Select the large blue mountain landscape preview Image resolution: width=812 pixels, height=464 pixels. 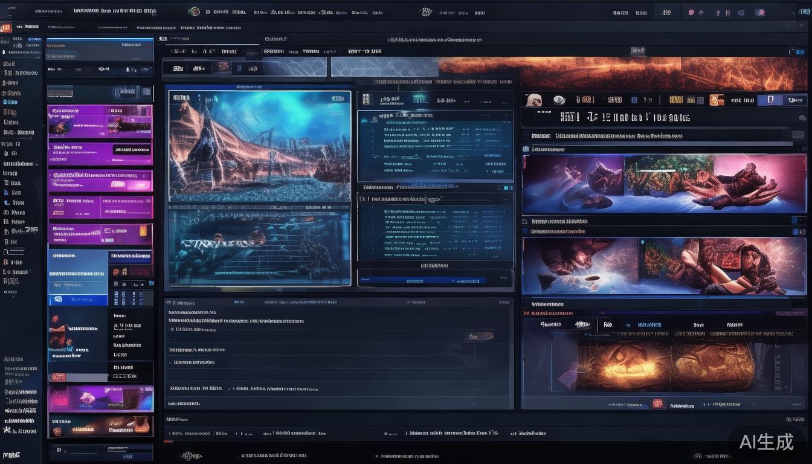click(x=259, y=146)
